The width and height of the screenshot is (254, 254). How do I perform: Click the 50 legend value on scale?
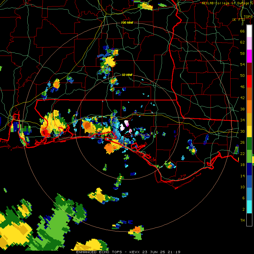pos(242,75)
